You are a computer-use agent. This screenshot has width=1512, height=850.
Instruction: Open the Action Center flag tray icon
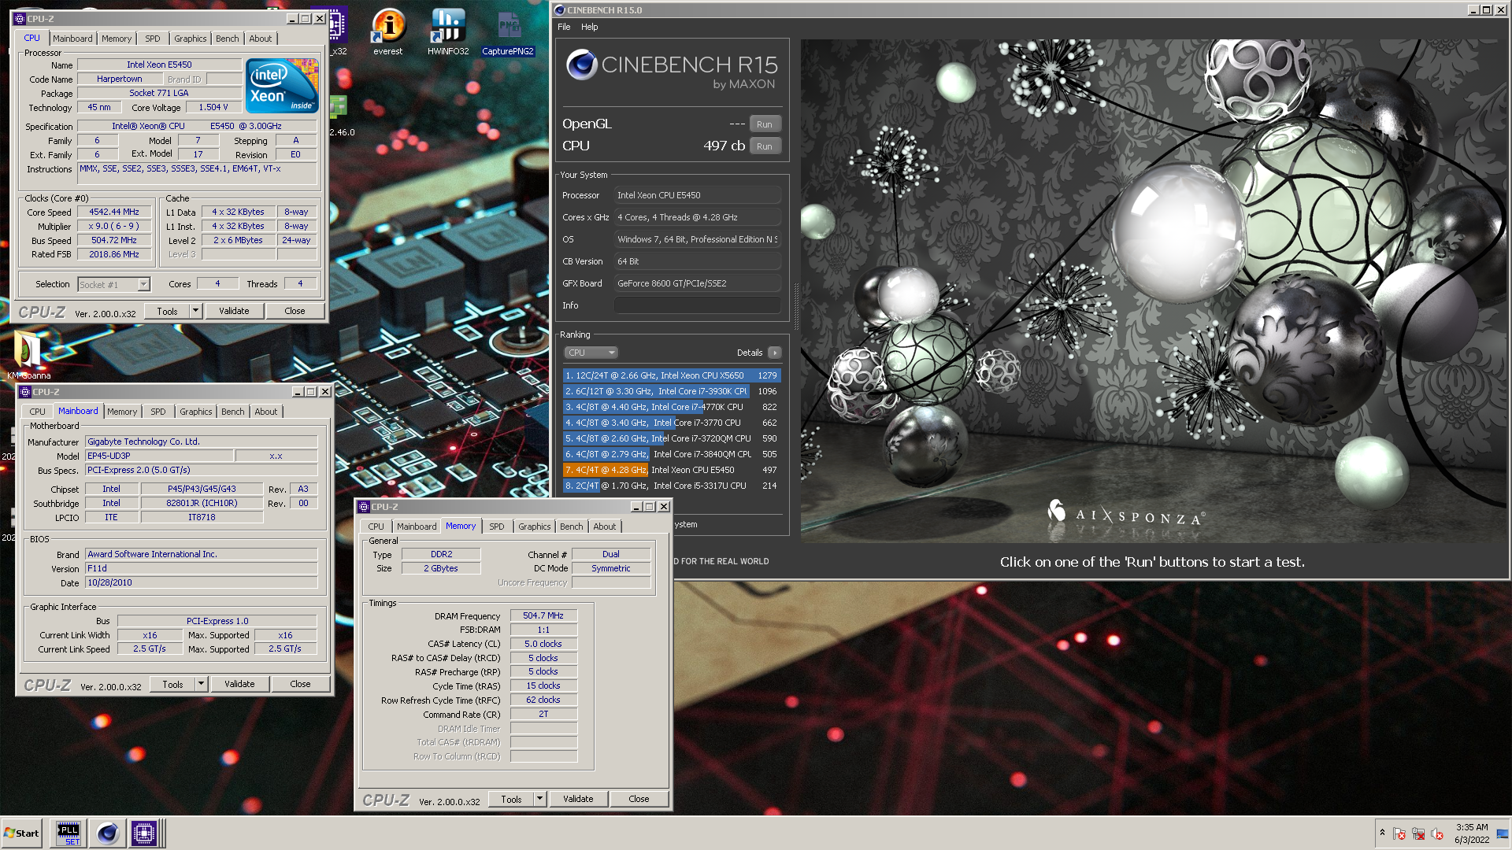(1399, 833)
